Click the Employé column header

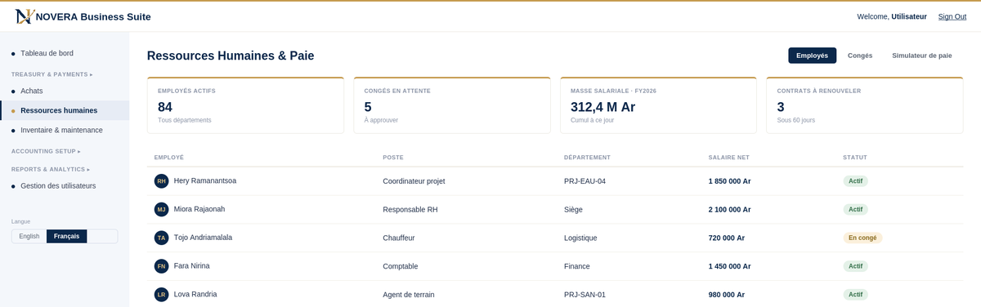(169, 158)
